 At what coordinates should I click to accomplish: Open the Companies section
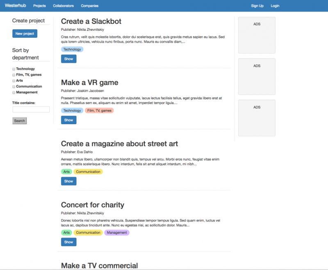pyautogui.click(x=89, y=5)
